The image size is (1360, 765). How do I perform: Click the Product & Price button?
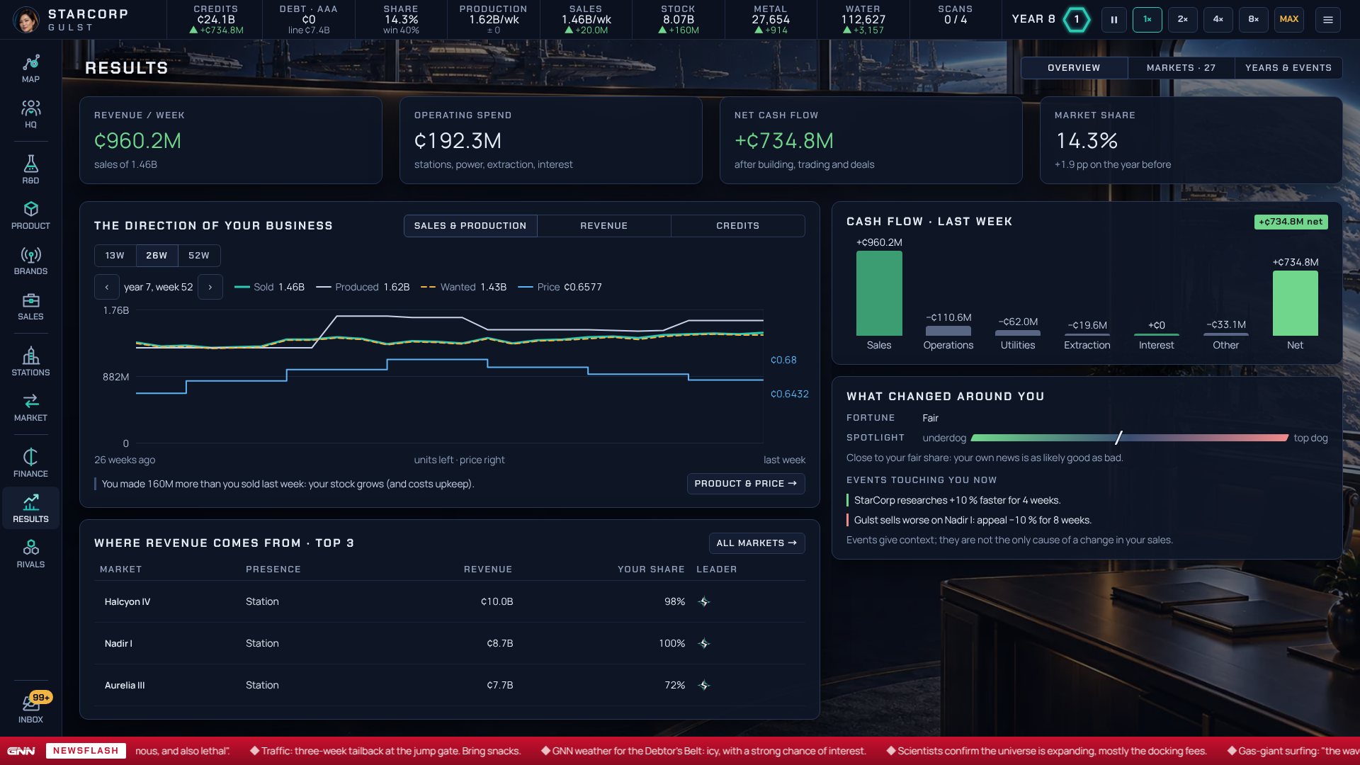pyautogui.click(x=746, y=484)
